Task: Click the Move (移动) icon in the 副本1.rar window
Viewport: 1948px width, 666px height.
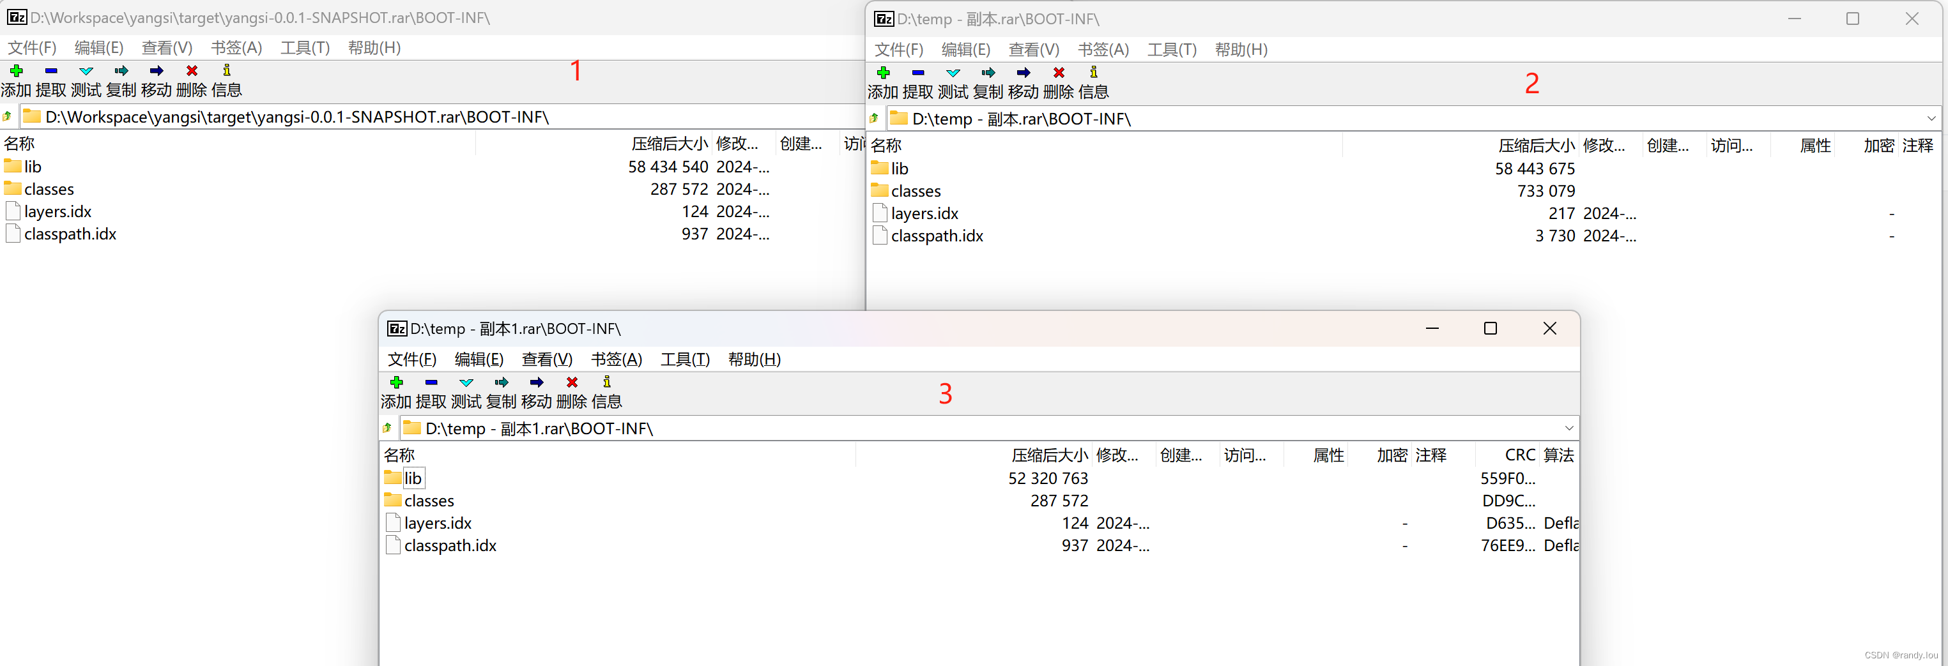Action: click(x=537, y=383)
